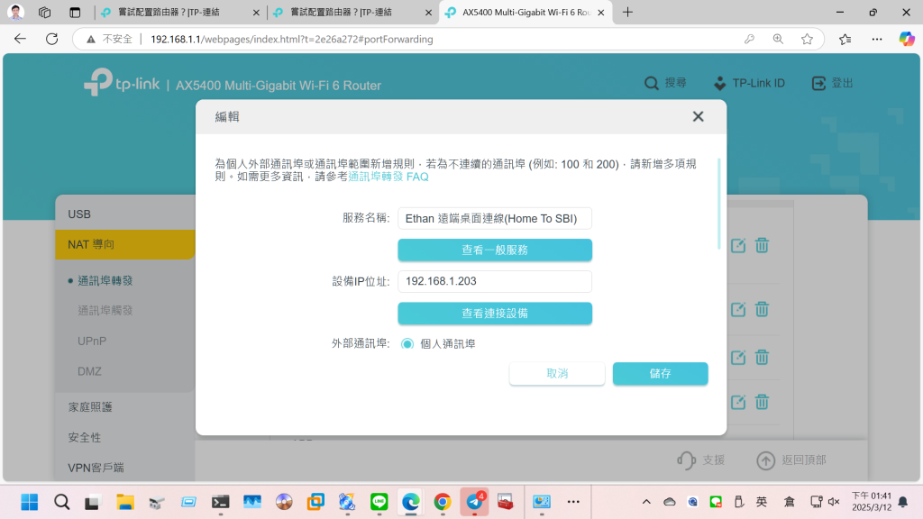This screenshot has height=519, width=923.
Task: Click the Copilot icon in Edge toolbar
Action: coord(906,39)
